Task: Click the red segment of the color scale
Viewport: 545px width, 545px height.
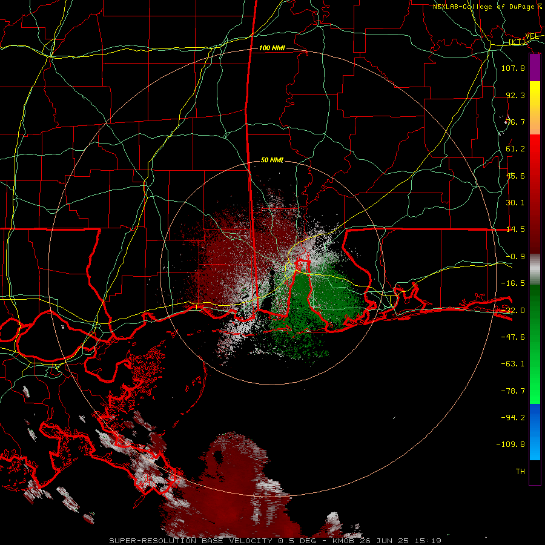Action: click(535, 194)
